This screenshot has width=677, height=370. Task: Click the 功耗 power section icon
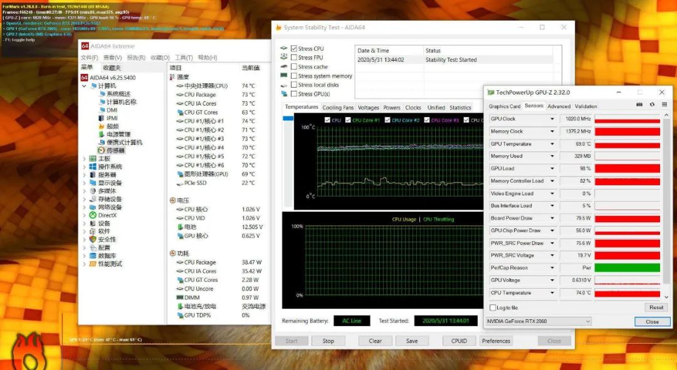pos(172,253)
